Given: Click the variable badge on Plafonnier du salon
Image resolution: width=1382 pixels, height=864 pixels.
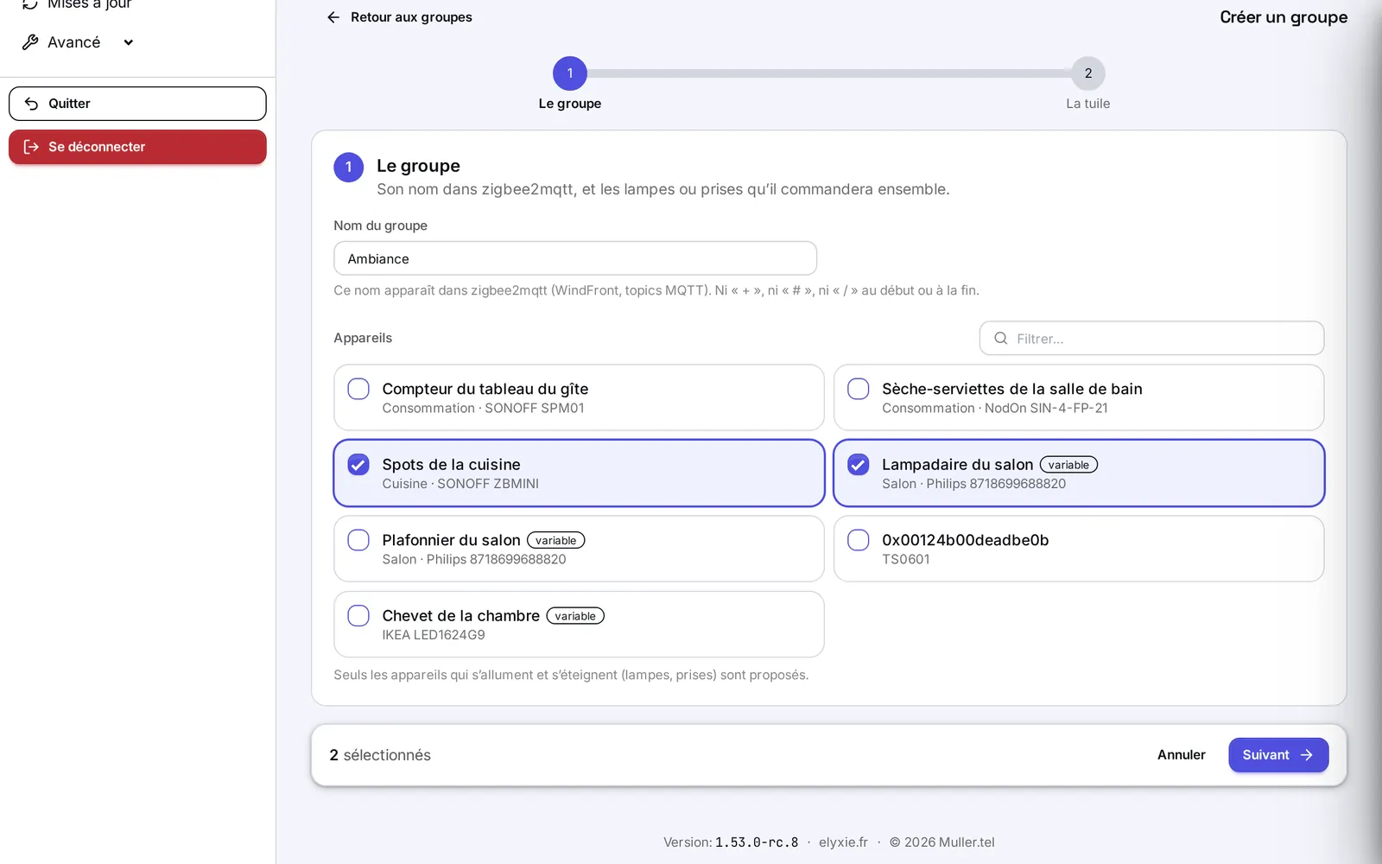Looking at the screenshot, I should pyautogui.click(x=555, y=540).
